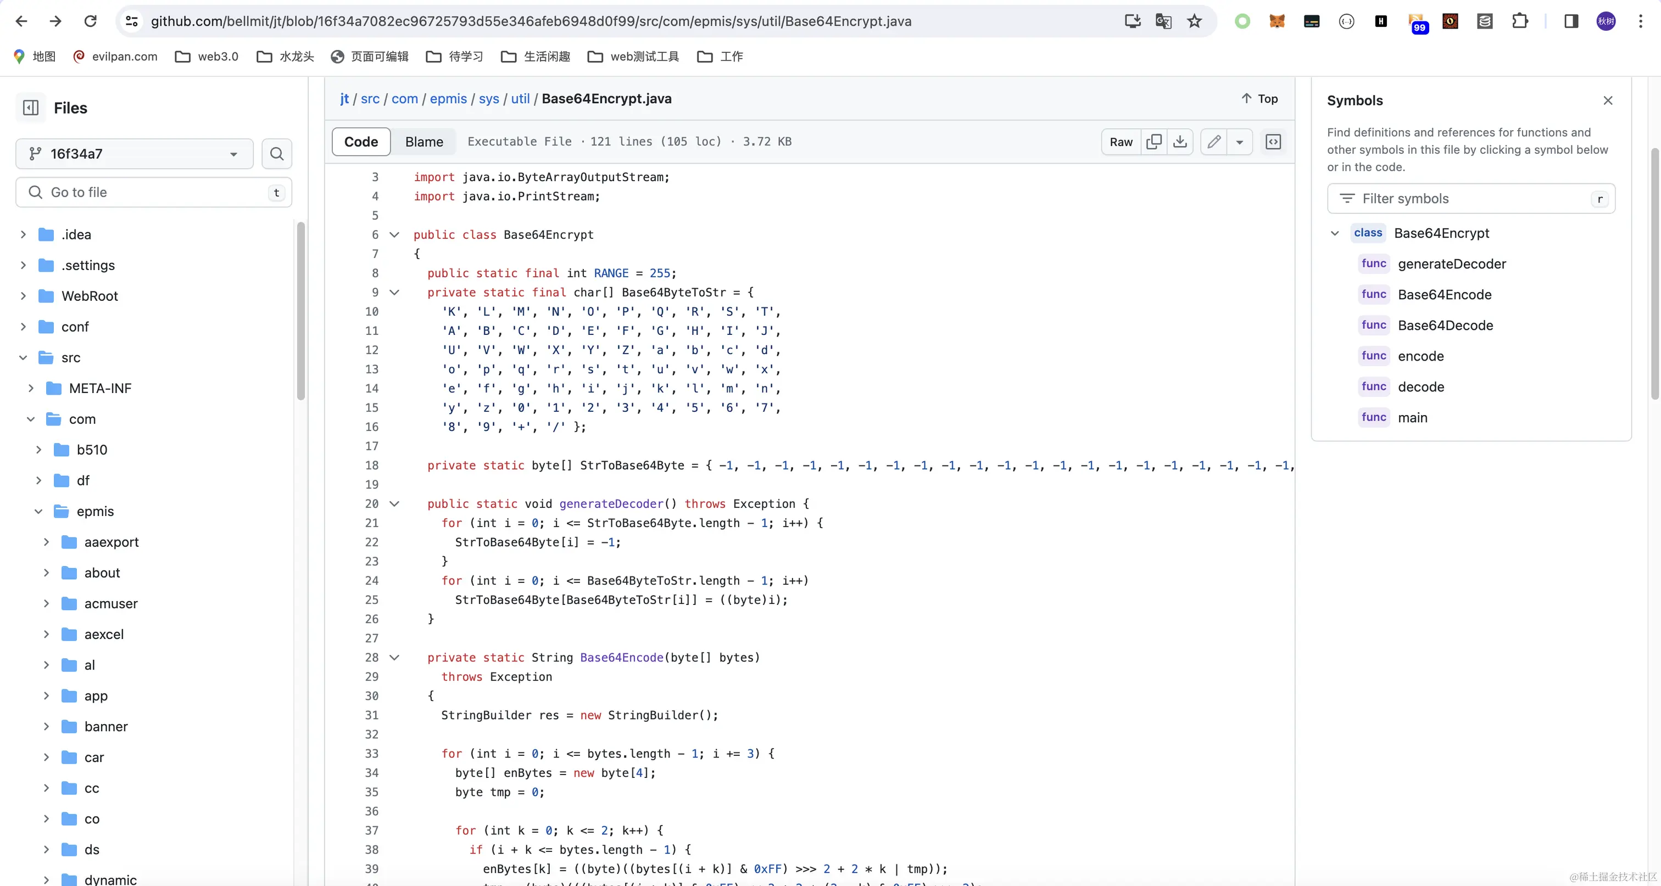Image resolution: width=1661 pixels, height=886 pixels.
Task: Navigate to util breadcrumb folder
Action: pyautogui.click(x=520, y=99)
